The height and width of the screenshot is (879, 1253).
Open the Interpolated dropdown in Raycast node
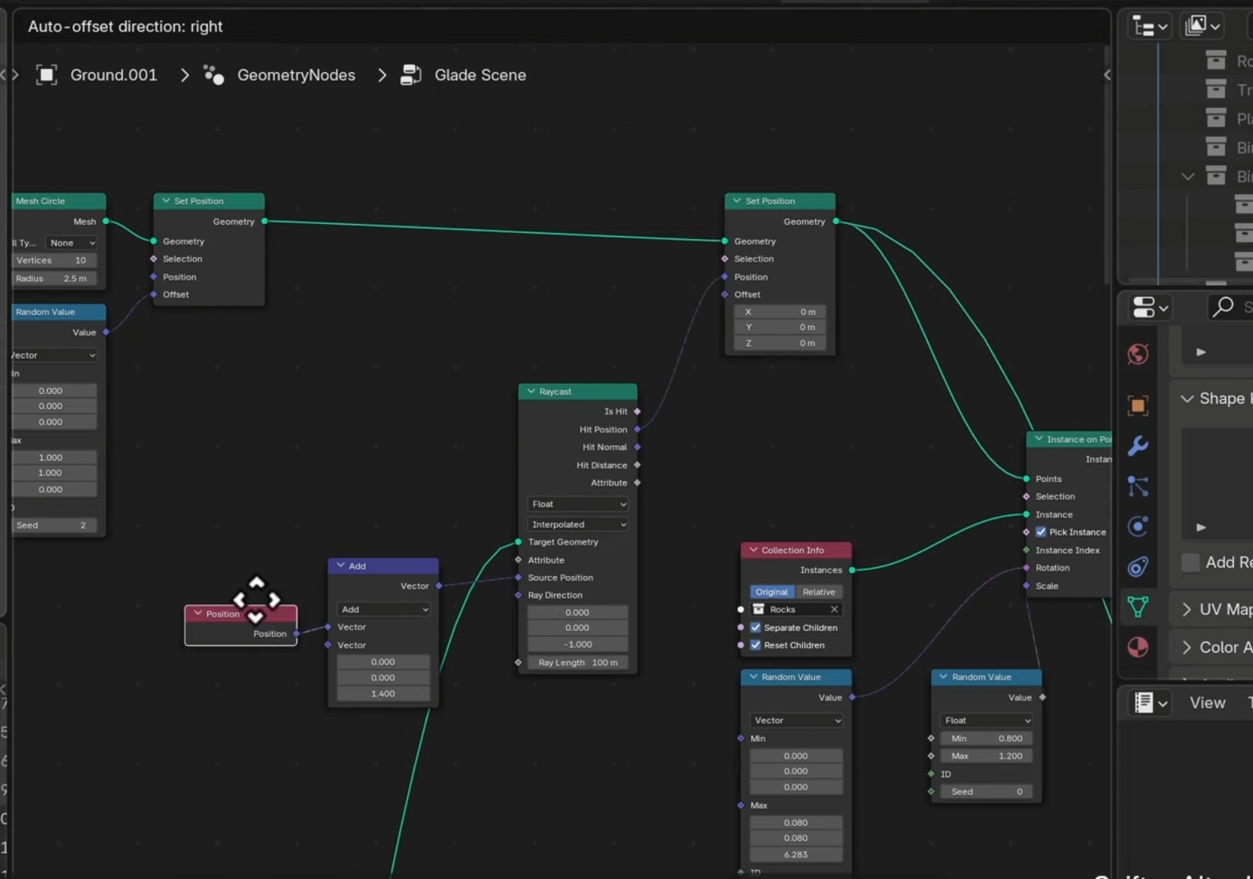coord(578,525)
